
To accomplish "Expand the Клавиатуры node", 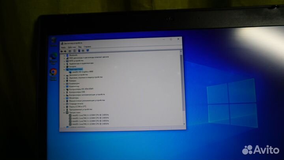I will [x=64, y=84].
